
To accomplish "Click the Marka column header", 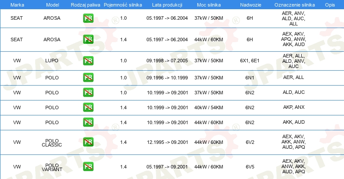I will tap(17, 5).
